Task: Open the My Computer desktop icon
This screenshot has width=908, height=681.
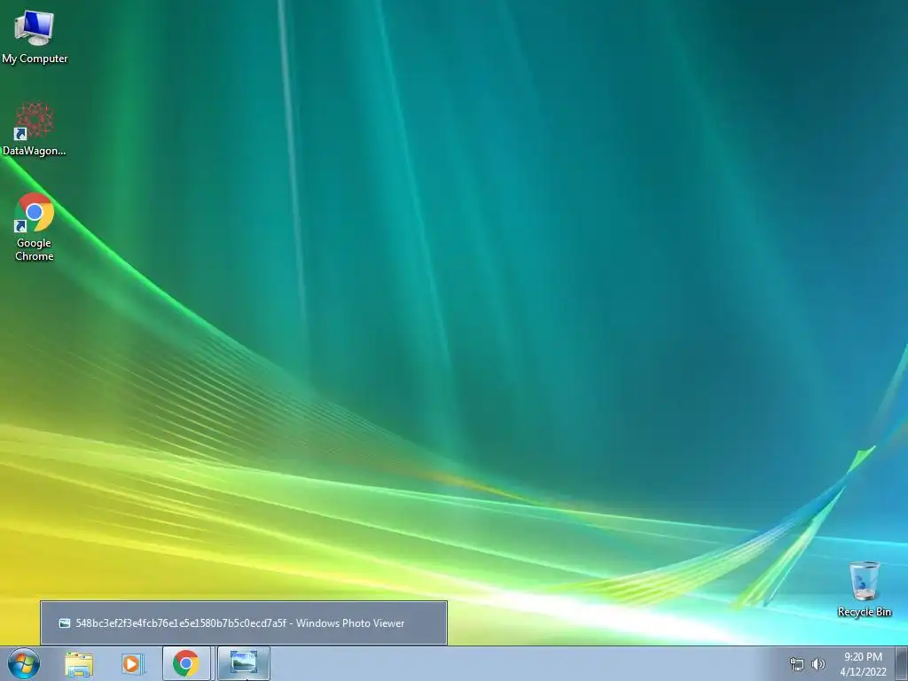Action: [35, 37]
